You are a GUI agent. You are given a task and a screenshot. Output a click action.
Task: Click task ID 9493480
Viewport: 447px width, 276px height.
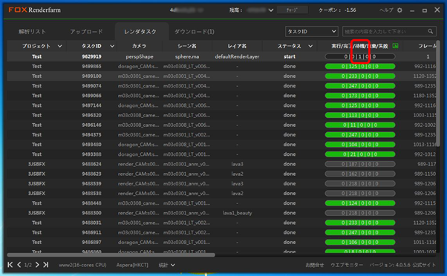pyautogui.click(x=91, y=145)
